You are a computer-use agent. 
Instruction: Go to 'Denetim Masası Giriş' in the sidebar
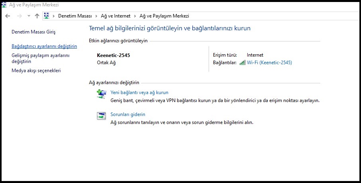click(34, 31)
